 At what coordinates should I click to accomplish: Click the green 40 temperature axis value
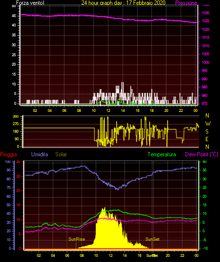pos(204,161)
